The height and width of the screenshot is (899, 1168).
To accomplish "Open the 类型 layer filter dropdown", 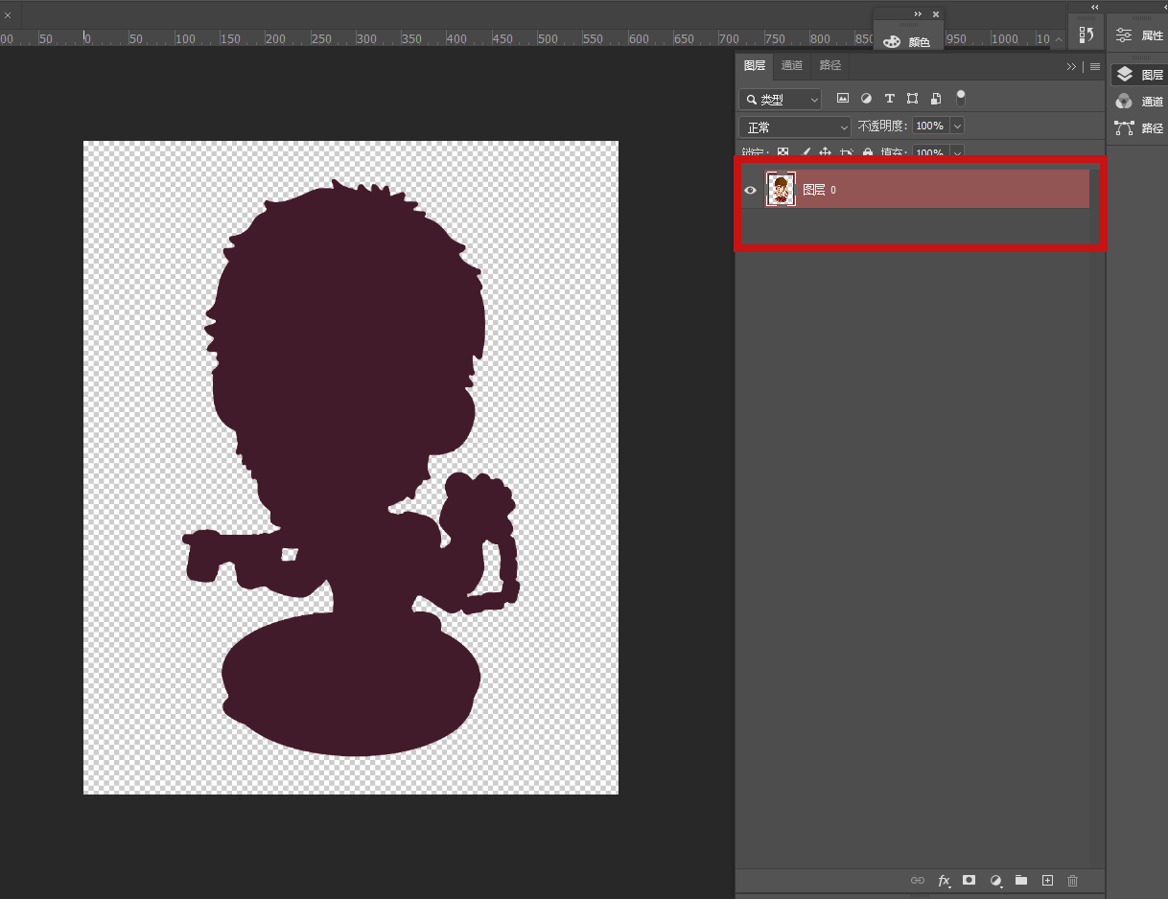I will [x=781, y=100].
